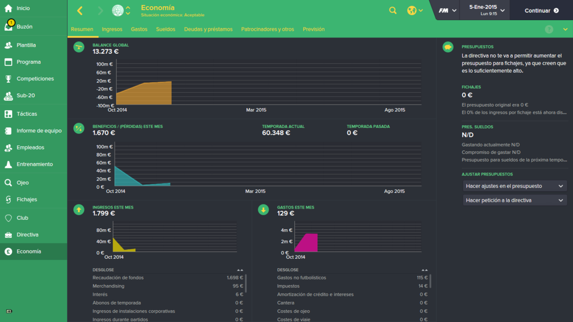
Task: Click the Tácticas board icon
Action: [8, 114]
